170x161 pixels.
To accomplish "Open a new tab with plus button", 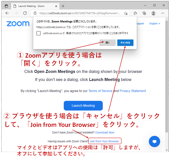I will click(63, 6).
